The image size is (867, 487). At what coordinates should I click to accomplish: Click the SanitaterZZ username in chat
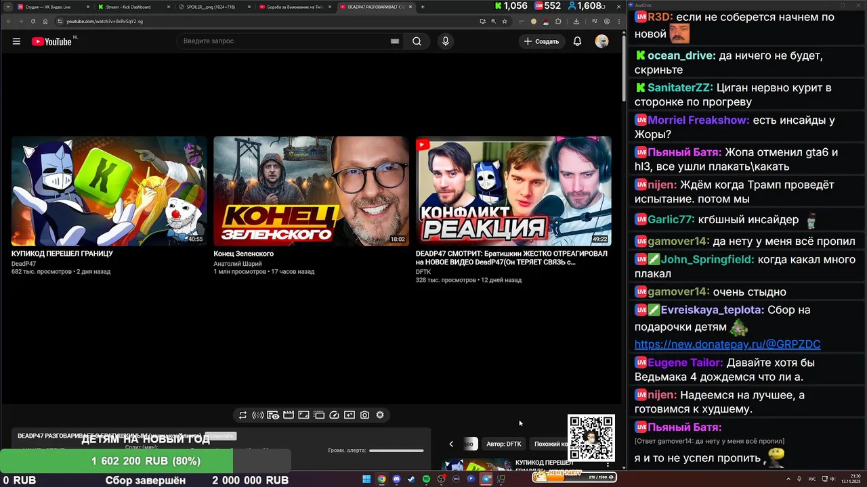pos(680,88)
